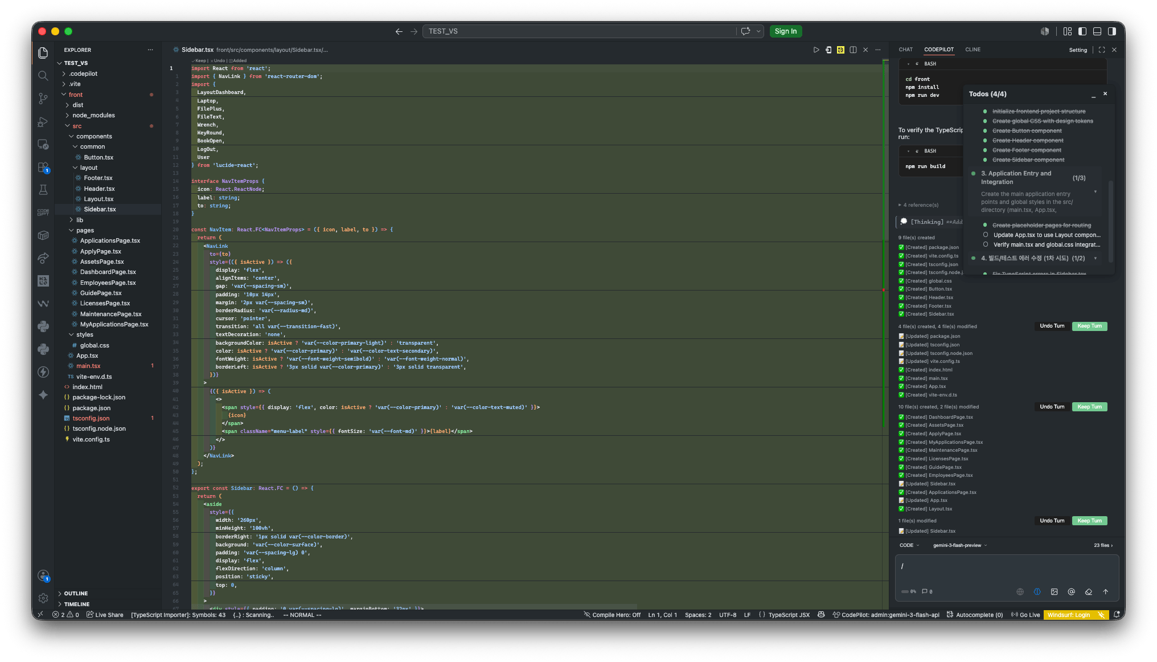The height and width of the screenshot is (662, 1157).
Task: Open the Accounts icon in the activity bar
Action: (x=43, y=575)
